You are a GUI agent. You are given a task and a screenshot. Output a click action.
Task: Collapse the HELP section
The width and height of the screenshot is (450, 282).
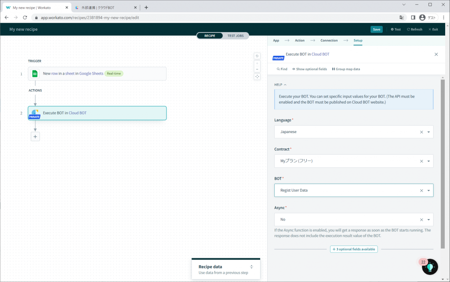pos(280,85)
